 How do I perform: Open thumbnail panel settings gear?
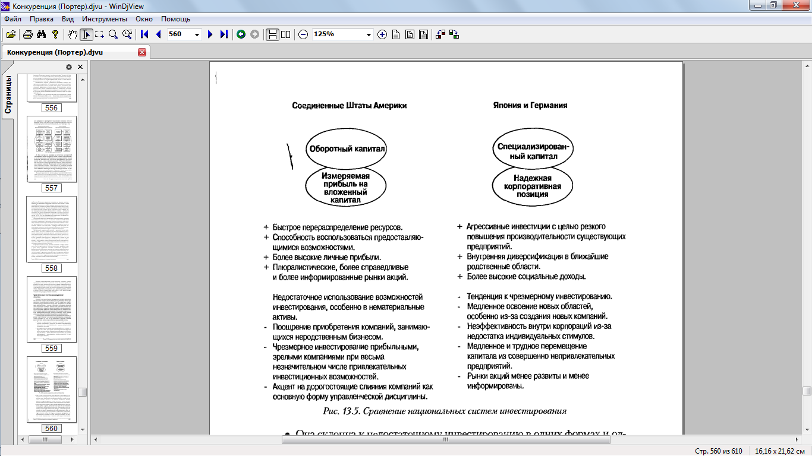click(69, 67)
